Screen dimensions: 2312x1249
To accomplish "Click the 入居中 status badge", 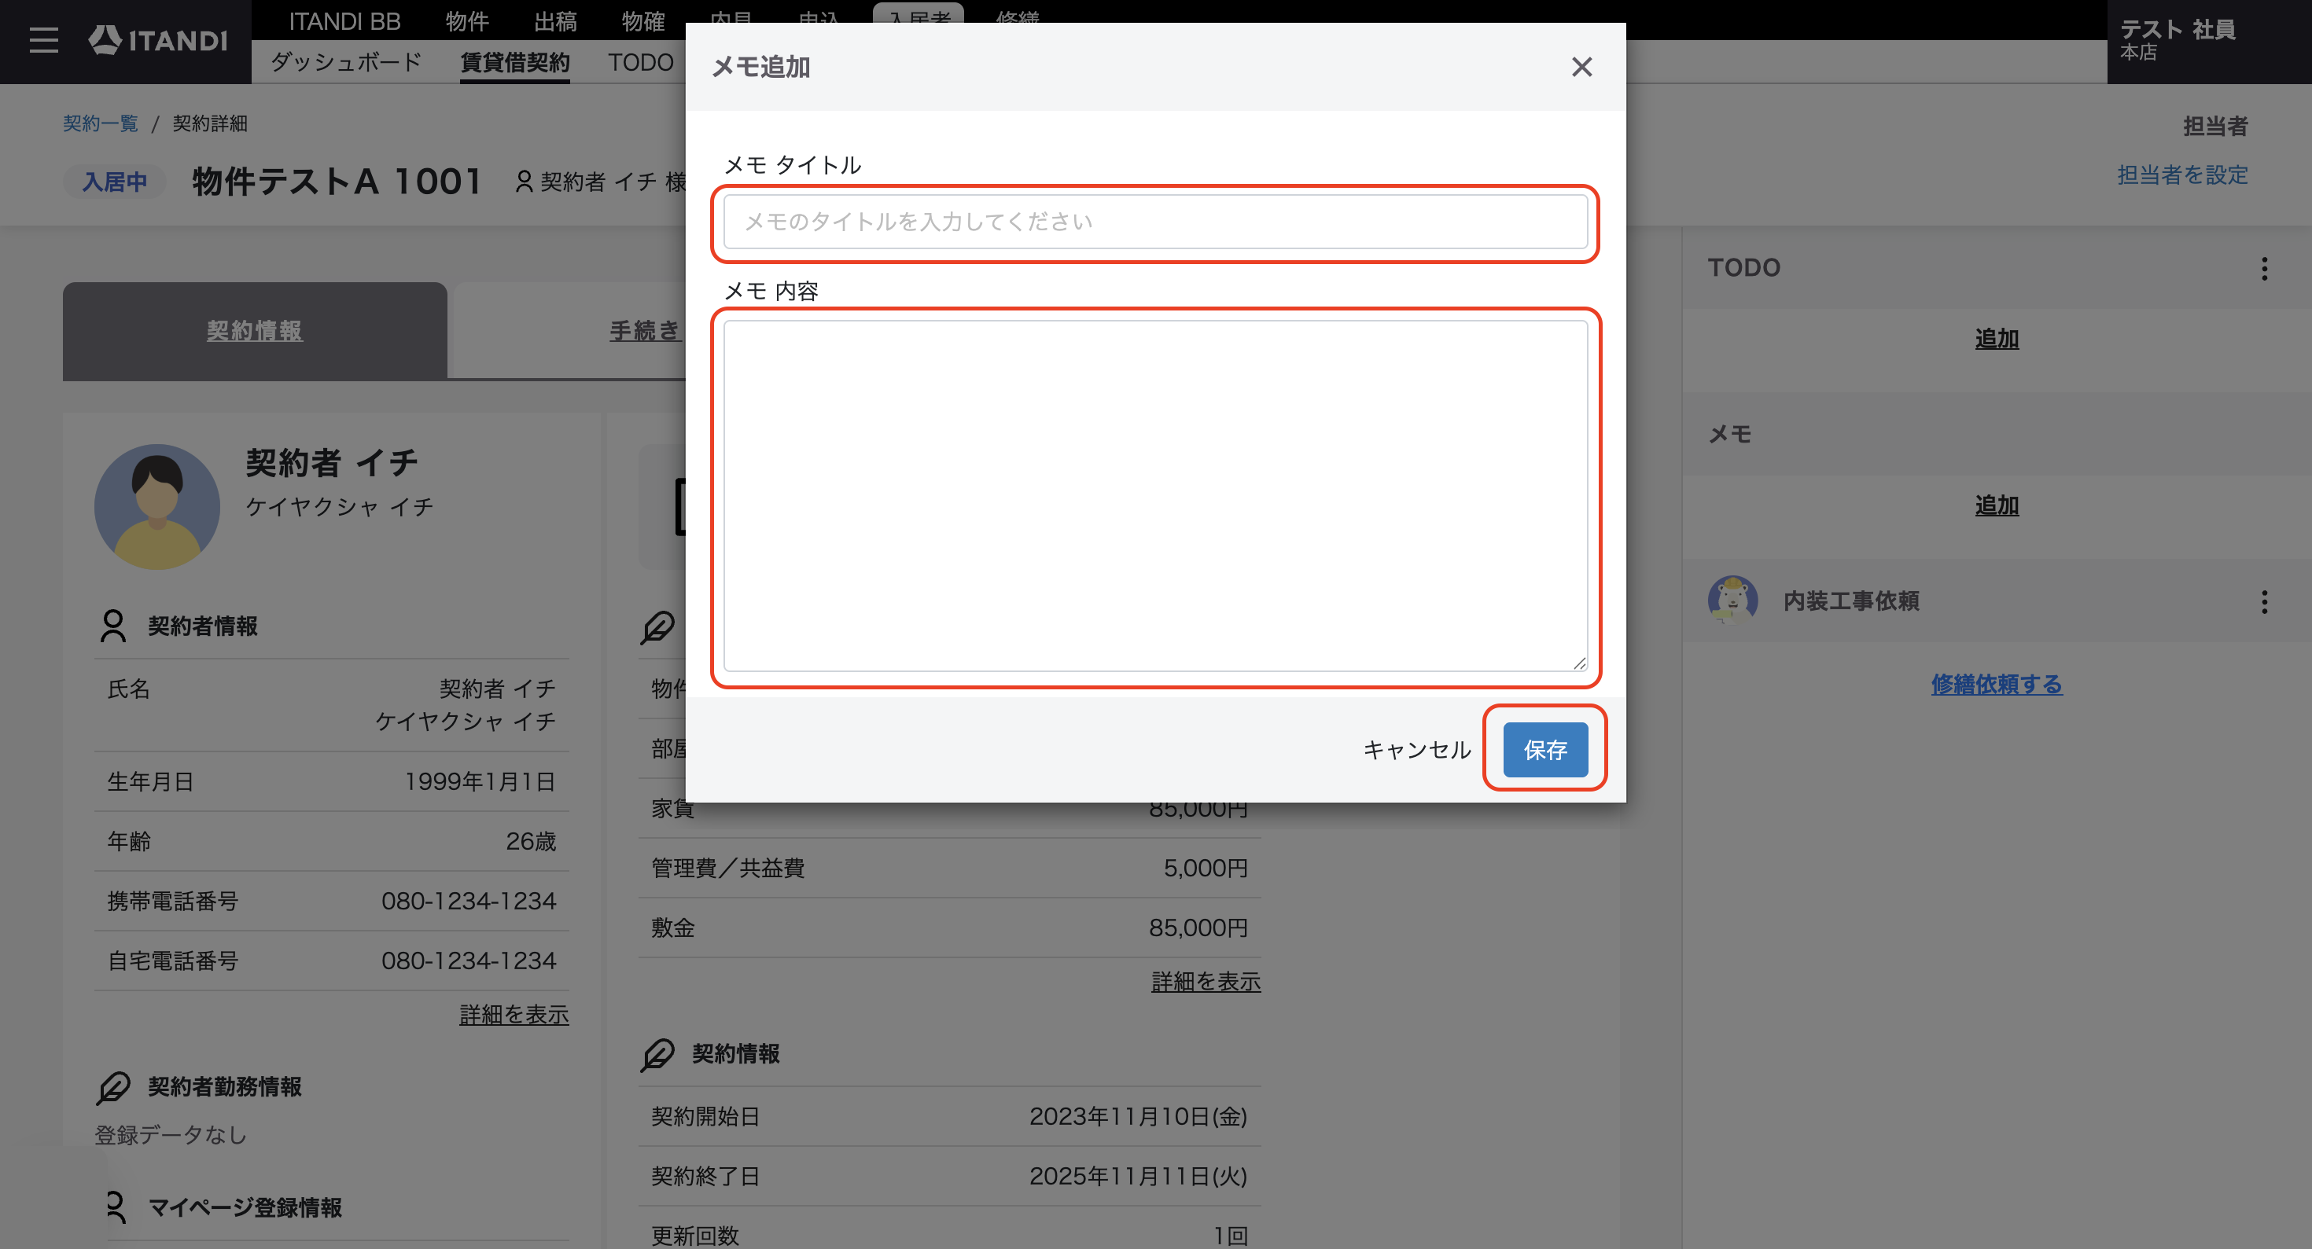I will click(x=115, y=182).
